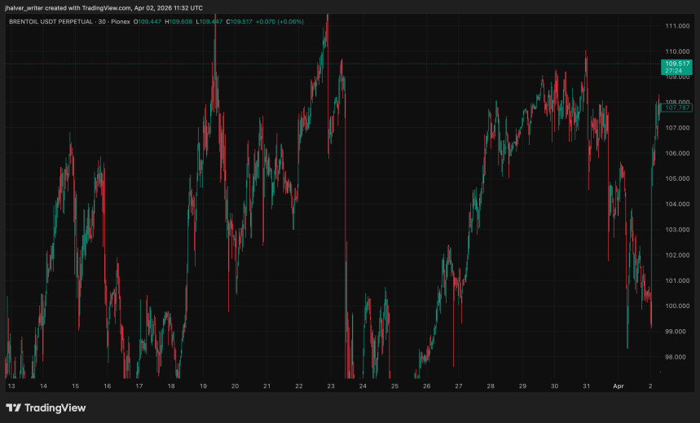Click the TradingView logo in footer

[x=46, y=408]
